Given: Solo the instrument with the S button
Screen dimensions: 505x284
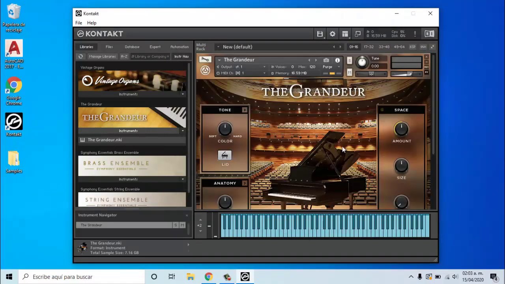Looking at the screenshot, I should click(349, 60).
